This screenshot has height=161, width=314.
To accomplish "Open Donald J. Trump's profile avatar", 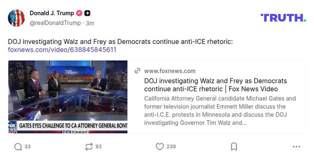I will pyautogui.click(x=16, y=18).
